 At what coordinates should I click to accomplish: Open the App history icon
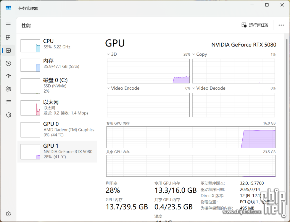pos(8,63)
